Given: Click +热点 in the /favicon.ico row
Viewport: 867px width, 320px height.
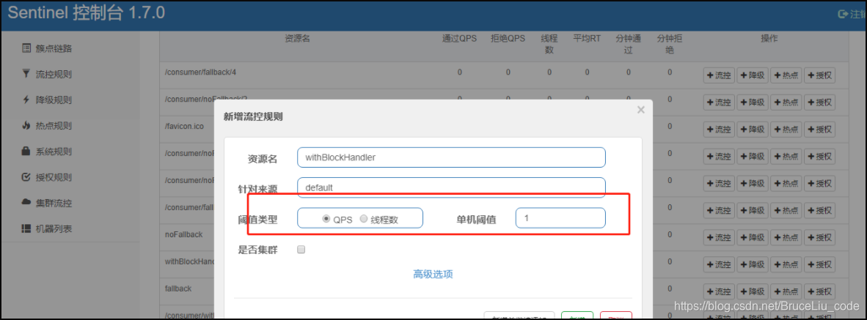Looking at the screenshot, I should 786,130.
